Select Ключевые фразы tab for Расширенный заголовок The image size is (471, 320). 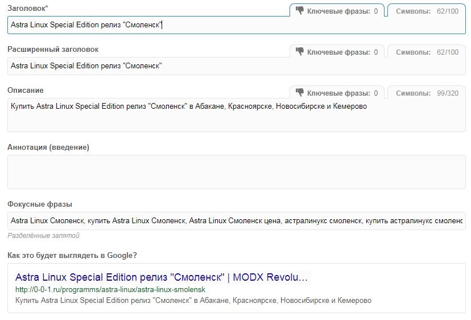[x=337, y=51]
